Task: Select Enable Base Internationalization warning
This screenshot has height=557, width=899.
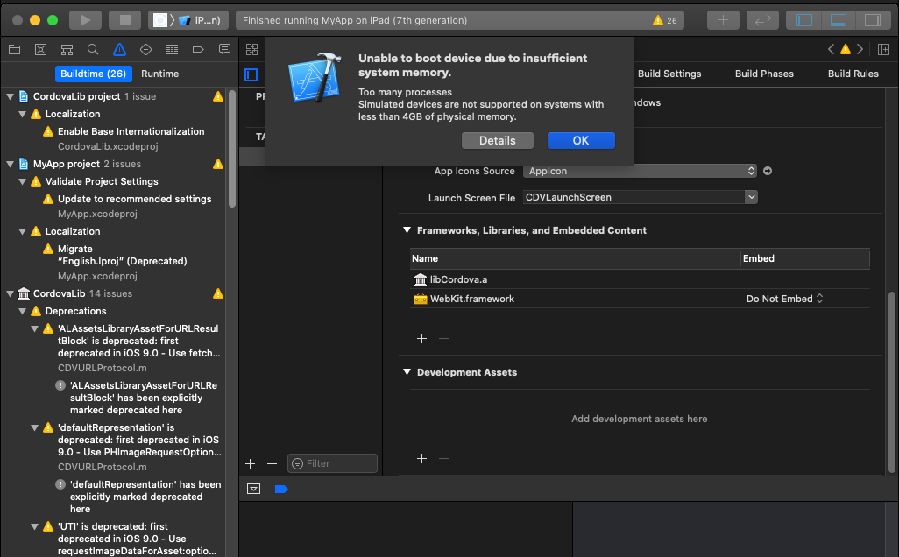Action: point(131,131)
